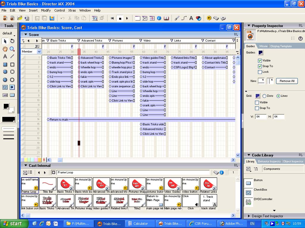Add a new horizontal guide
Viewport: 305px width, 228px height.
click(261, 81)
